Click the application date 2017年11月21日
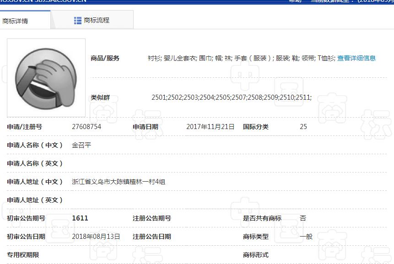This screenshot has width=394, height=264. 210,127
